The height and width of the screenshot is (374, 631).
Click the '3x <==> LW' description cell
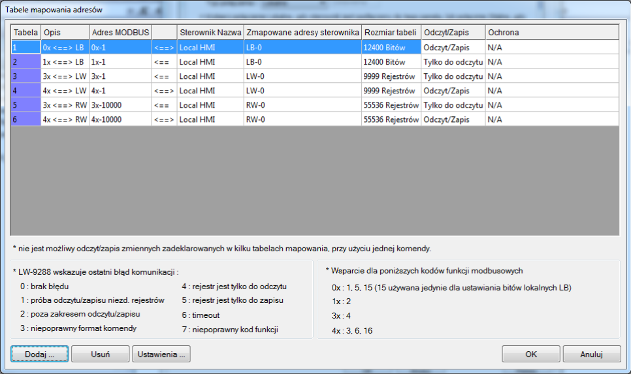[x=65, y=76]
